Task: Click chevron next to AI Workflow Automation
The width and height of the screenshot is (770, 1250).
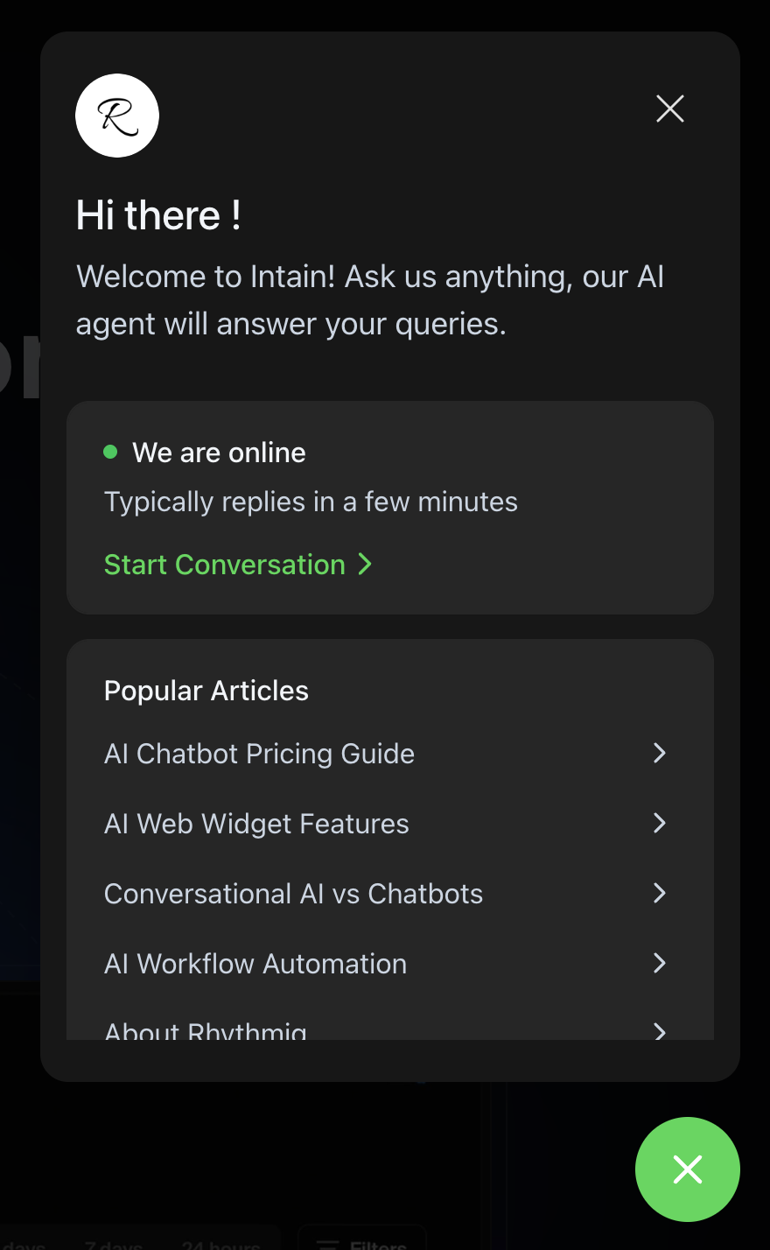Action: (660, 963)
